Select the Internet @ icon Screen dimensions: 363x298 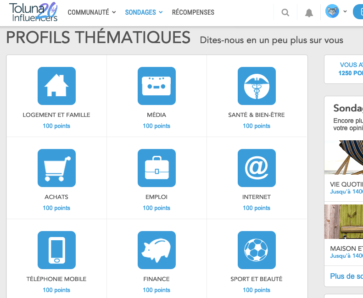pyautogui.click(x=257, y=168)
